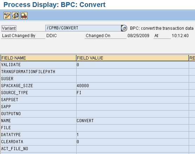Click the Display/Change pencil icon

tap(7, 16)
